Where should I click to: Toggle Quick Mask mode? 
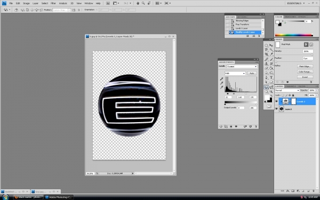pos(269,106)
